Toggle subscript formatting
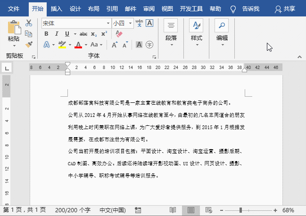Screen dimensions: 306x216 94,34
